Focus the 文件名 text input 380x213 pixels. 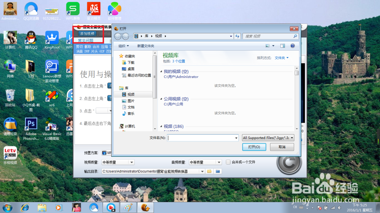201,138
